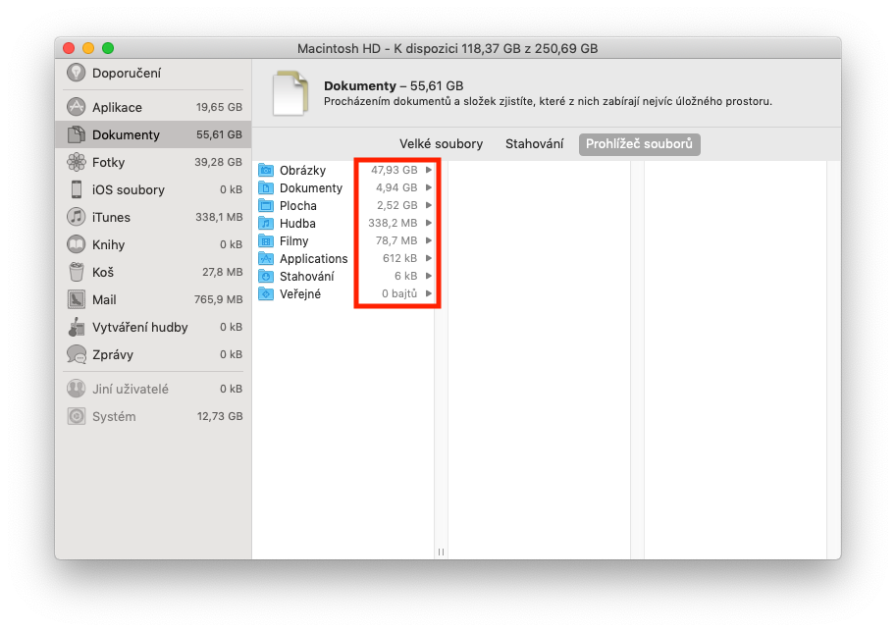Click the large Dokumenty header icon
Image resolution: width=896 pixels, height=632 pixels.
click(x=290, y=93)
